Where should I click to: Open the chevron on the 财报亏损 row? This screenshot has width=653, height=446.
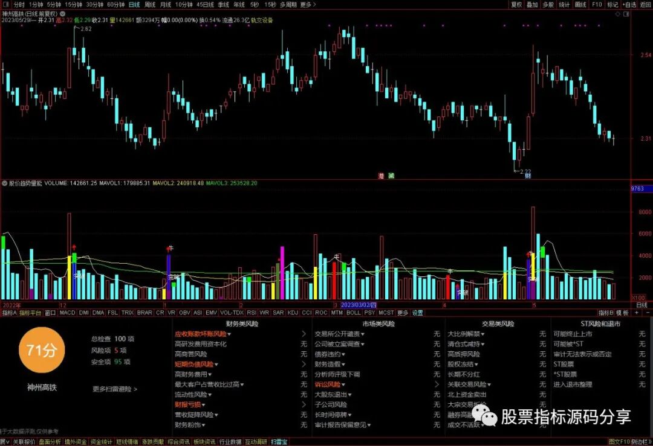[x=304, y=404]
